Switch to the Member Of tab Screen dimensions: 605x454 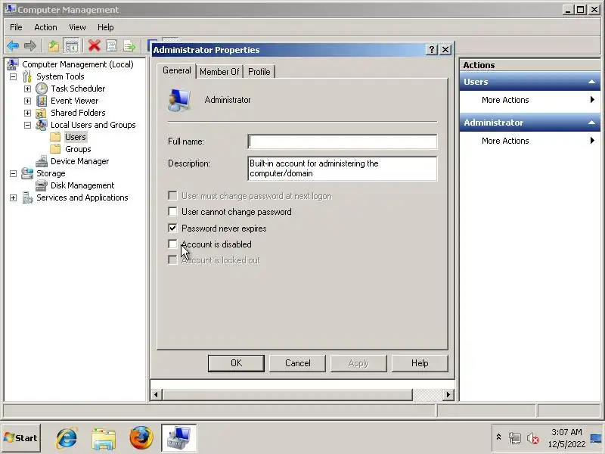click(219, 72)
